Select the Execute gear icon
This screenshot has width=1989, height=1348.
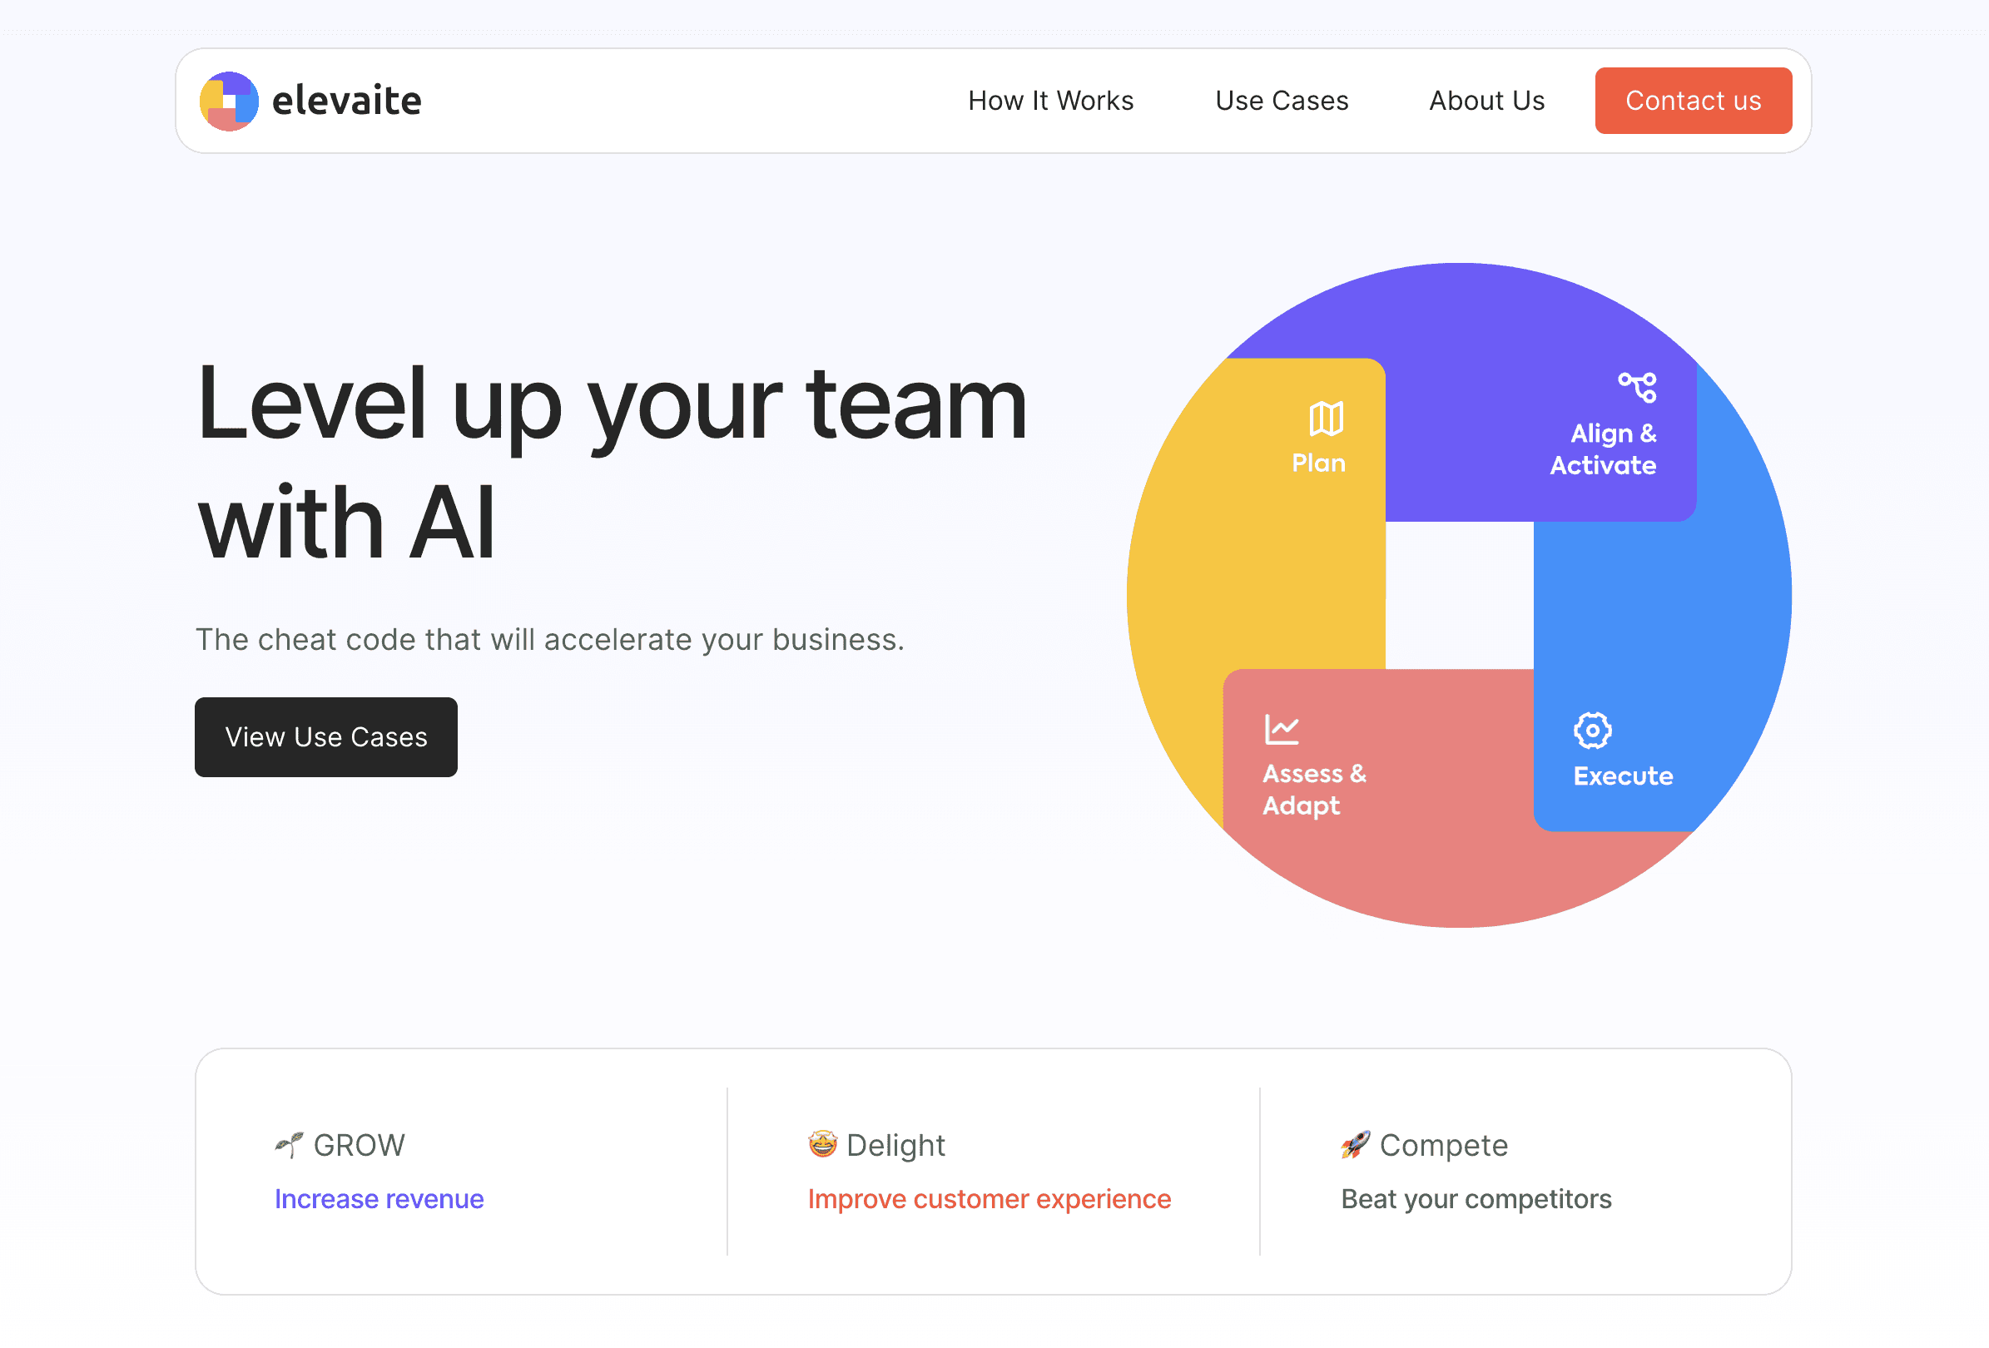[x=1591, y=728]
